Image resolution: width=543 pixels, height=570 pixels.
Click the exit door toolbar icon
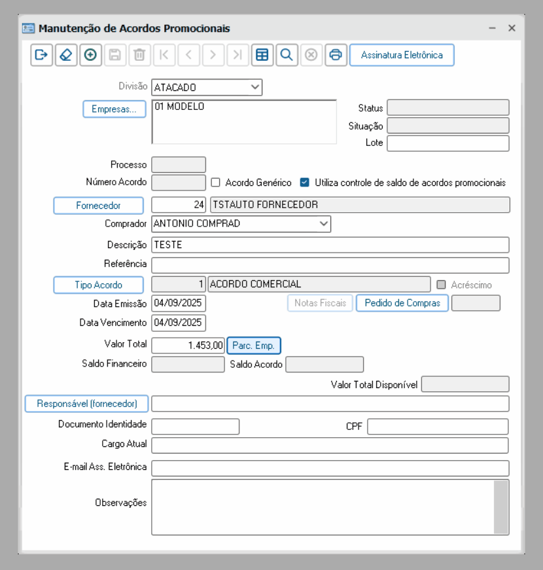point(41,55)
